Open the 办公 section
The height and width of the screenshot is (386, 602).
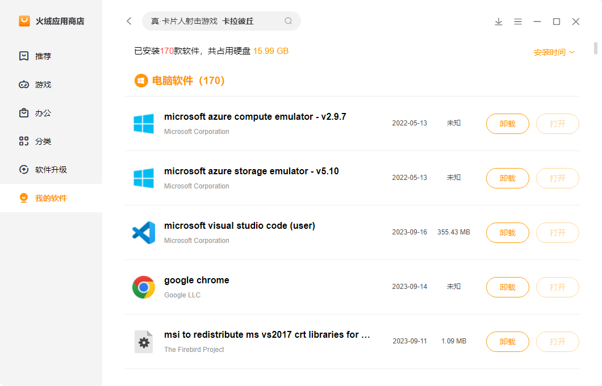[x=51, y=113]
